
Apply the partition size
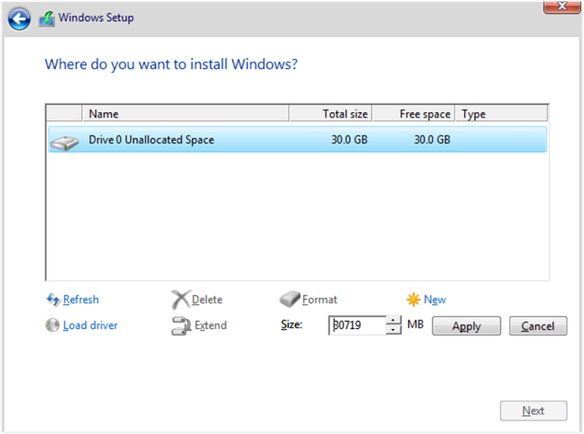click(466, 326)
